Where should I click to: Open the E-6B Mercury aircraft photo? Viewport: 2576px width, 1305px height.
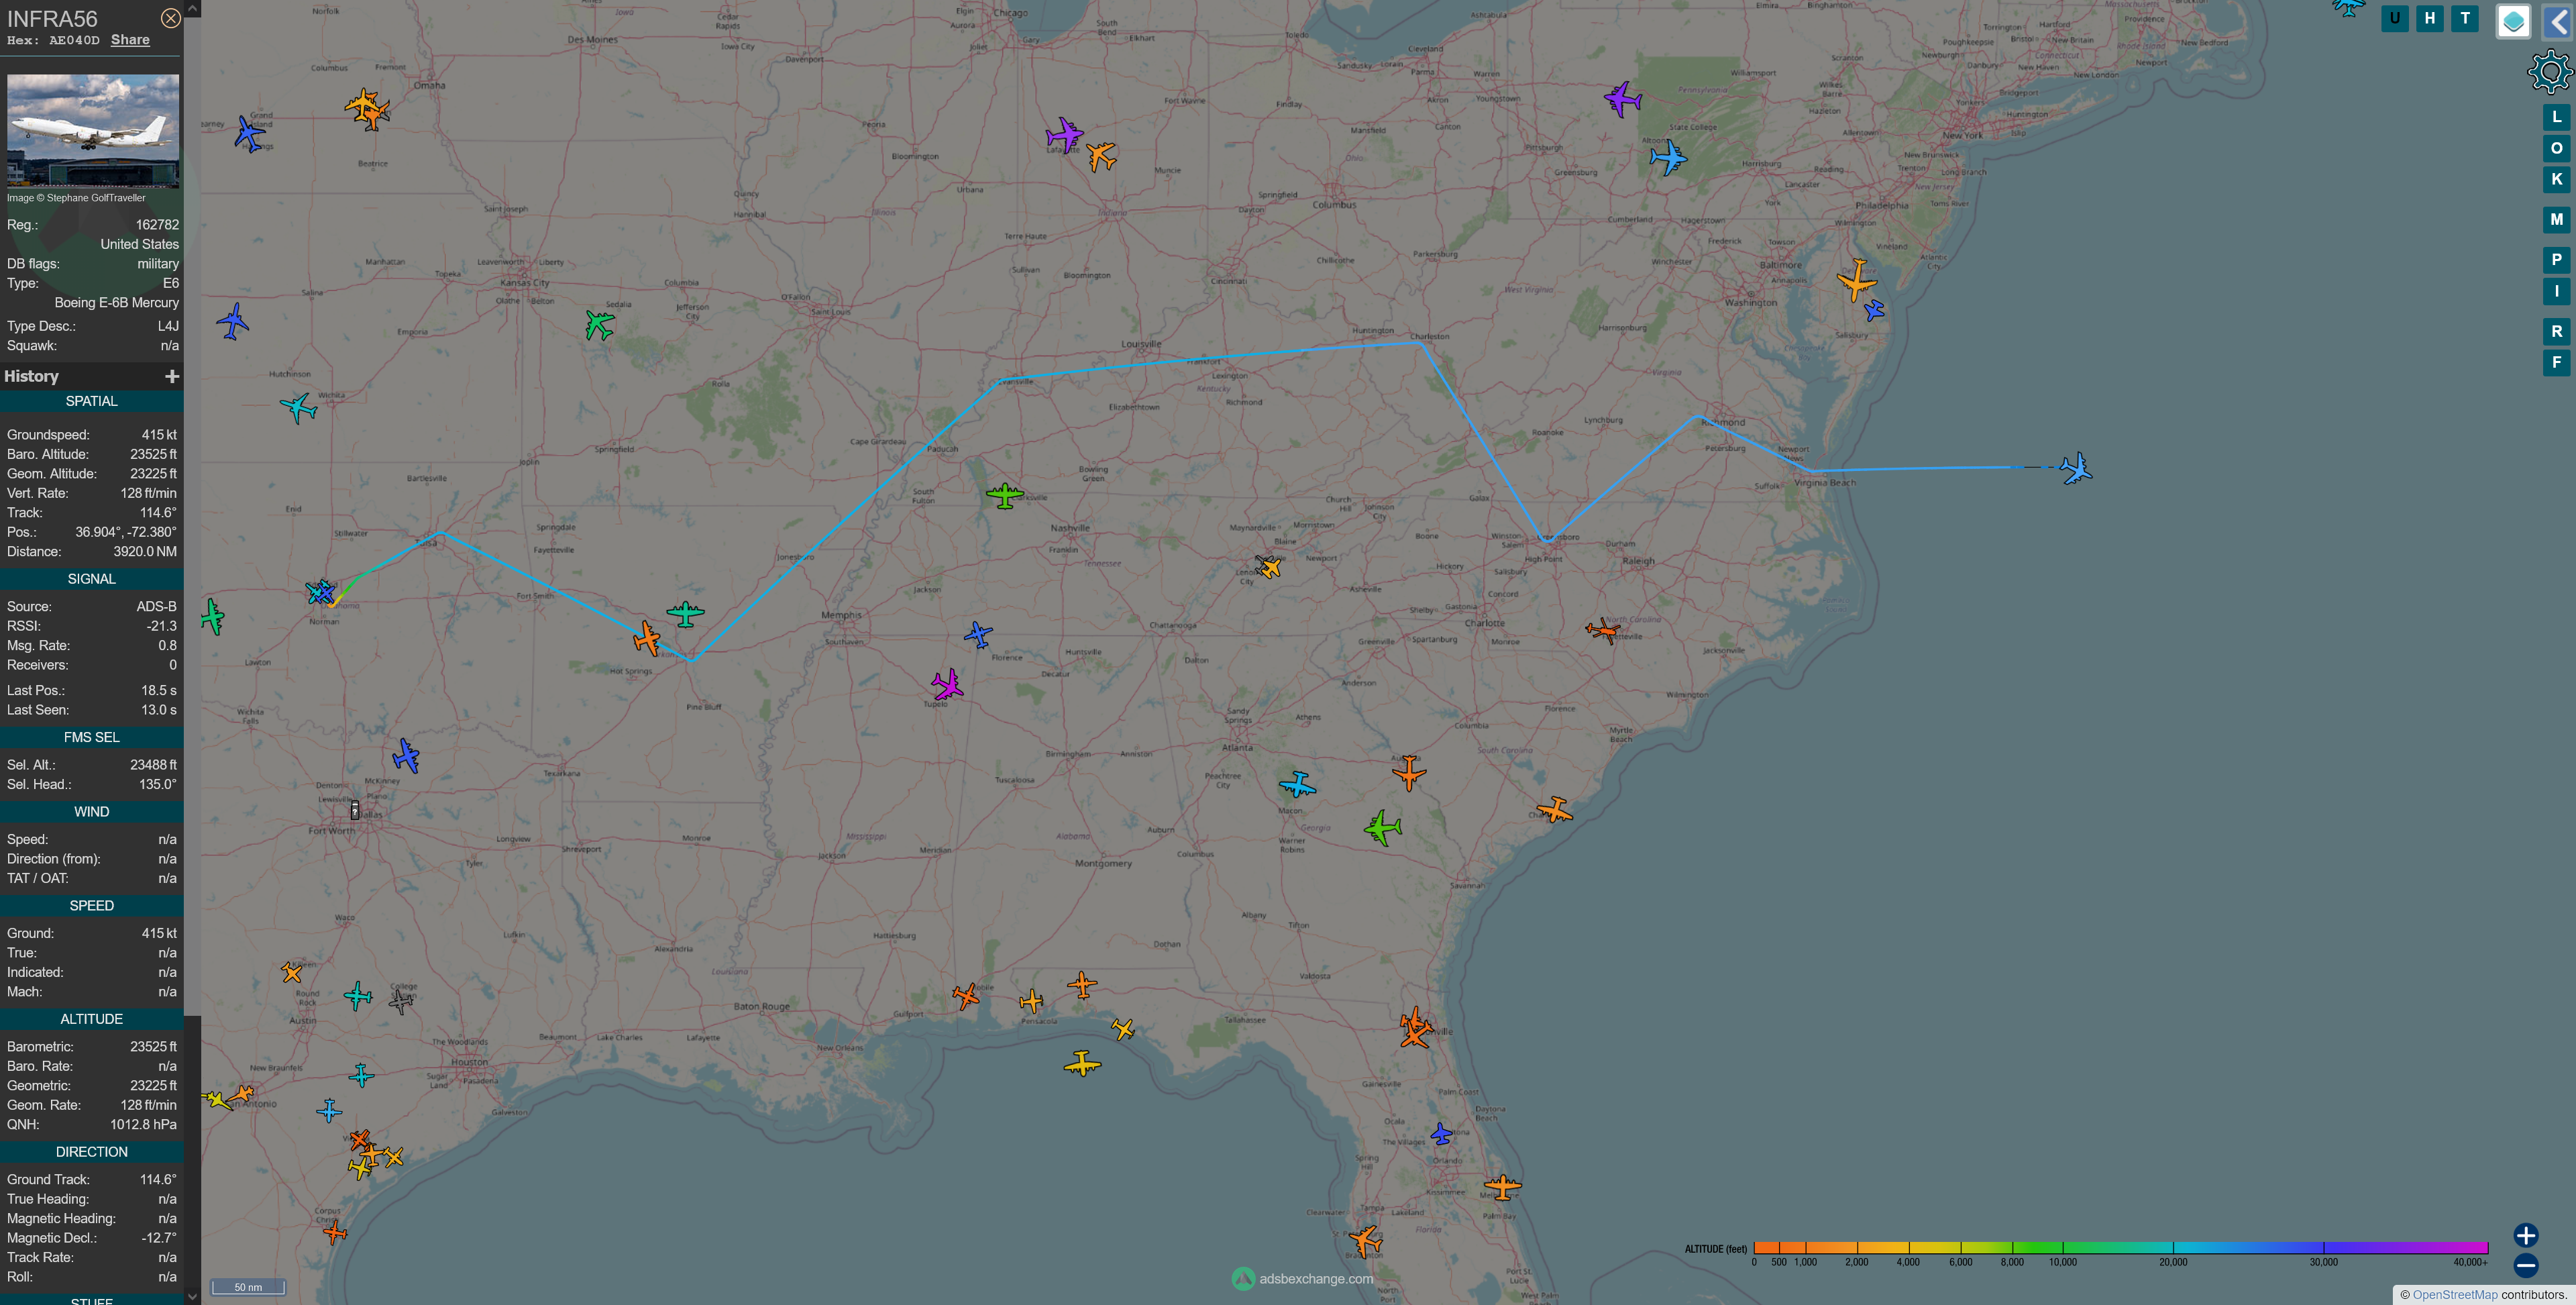[x=93, y=131]
